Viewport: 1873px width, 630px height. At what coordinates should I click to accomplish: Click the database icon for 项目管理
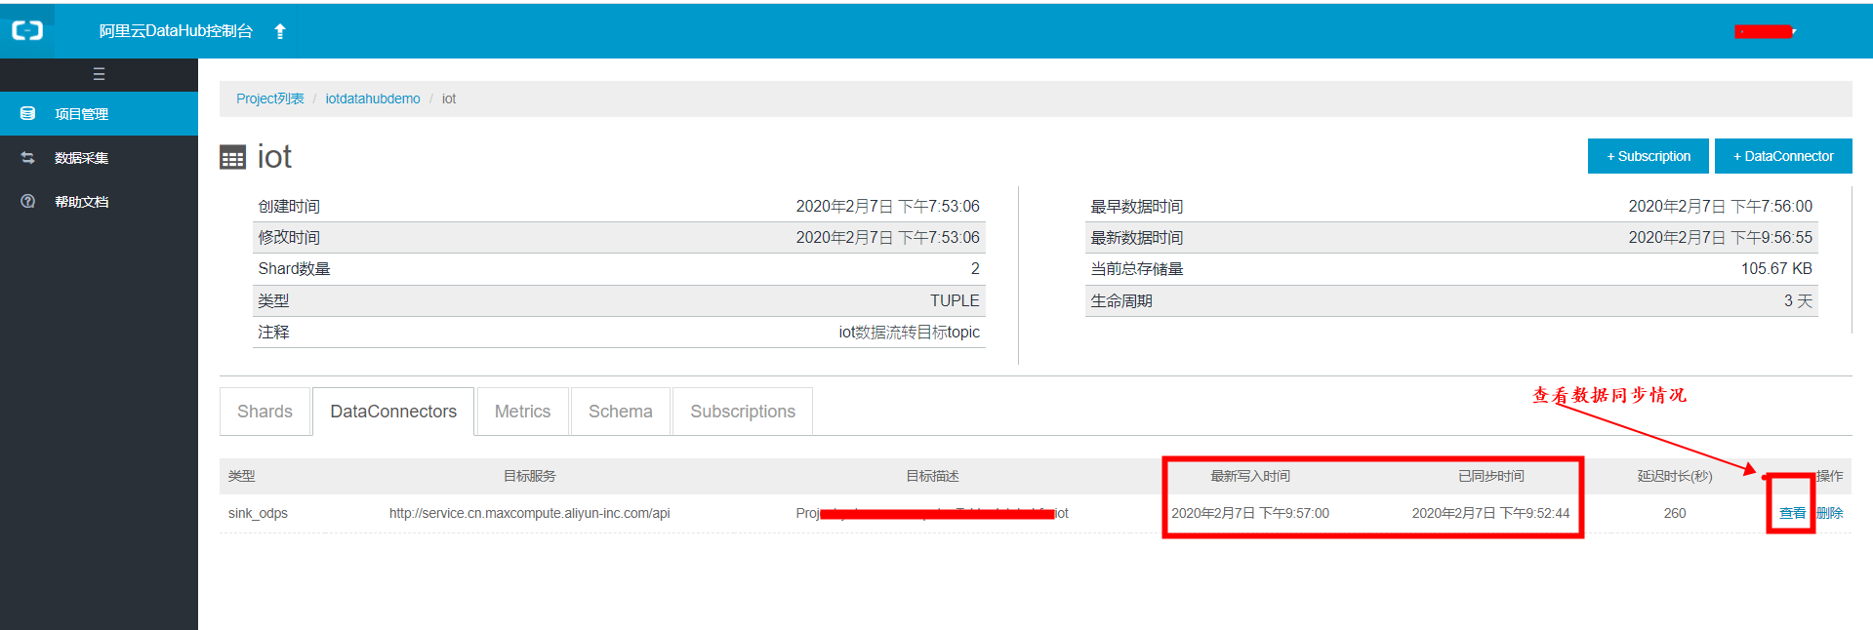[27, 114]
